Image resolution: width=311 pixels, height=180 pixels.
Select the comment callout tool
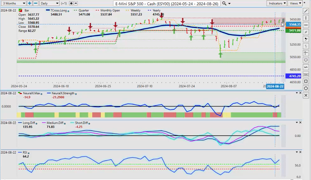(306, 60)
